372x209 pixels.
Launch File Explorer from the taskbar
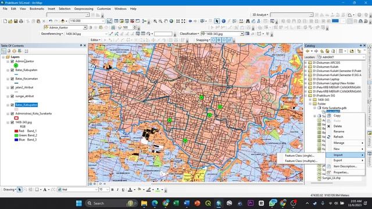(x=144, y=203)
